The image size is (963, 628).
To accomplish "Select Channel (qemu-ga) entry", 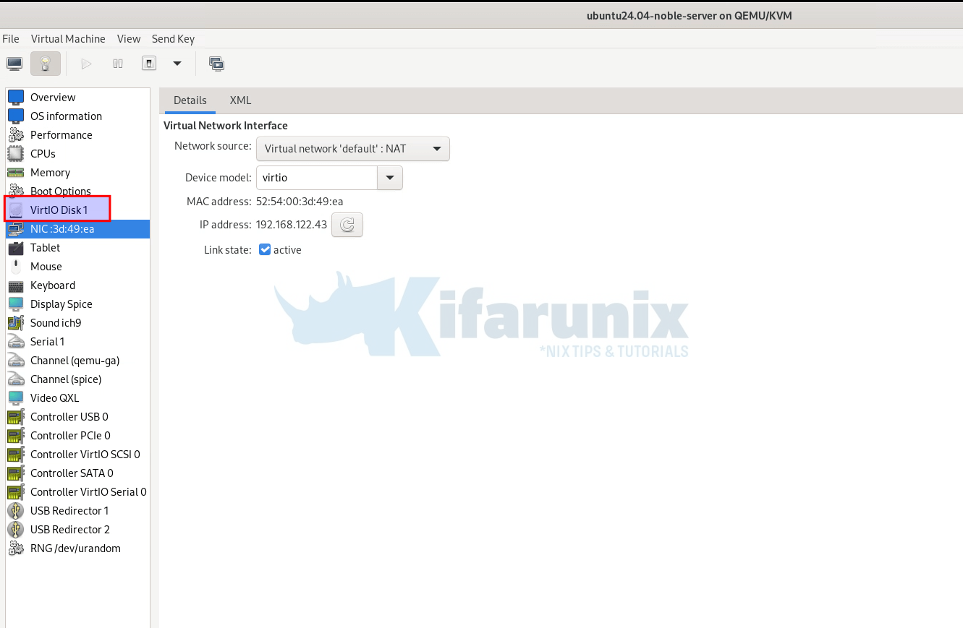I will pyautogui.click(x=78, y=361).
